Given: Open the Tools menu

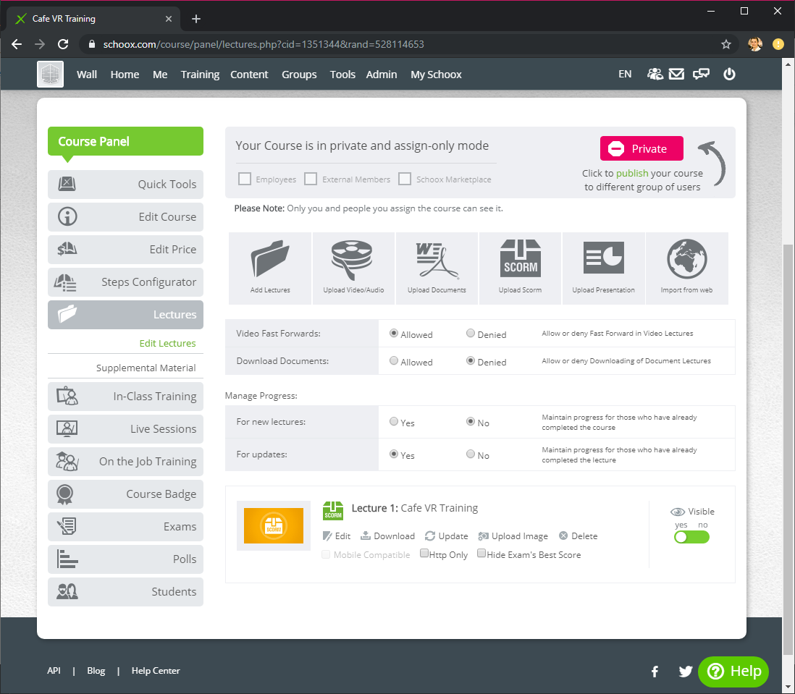Looking at the screenshot, I should tap(342, 75).
